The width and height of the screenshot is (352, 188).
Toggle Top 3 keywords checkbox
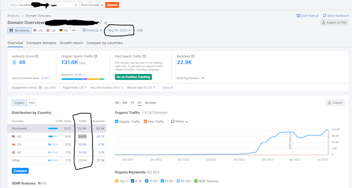click(x=116, y=181)
